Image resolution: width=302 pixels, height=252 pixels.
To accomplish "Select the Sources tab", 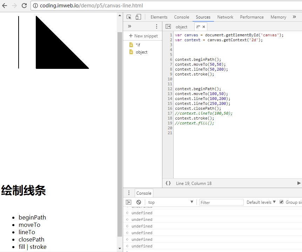I will point(203,17).
